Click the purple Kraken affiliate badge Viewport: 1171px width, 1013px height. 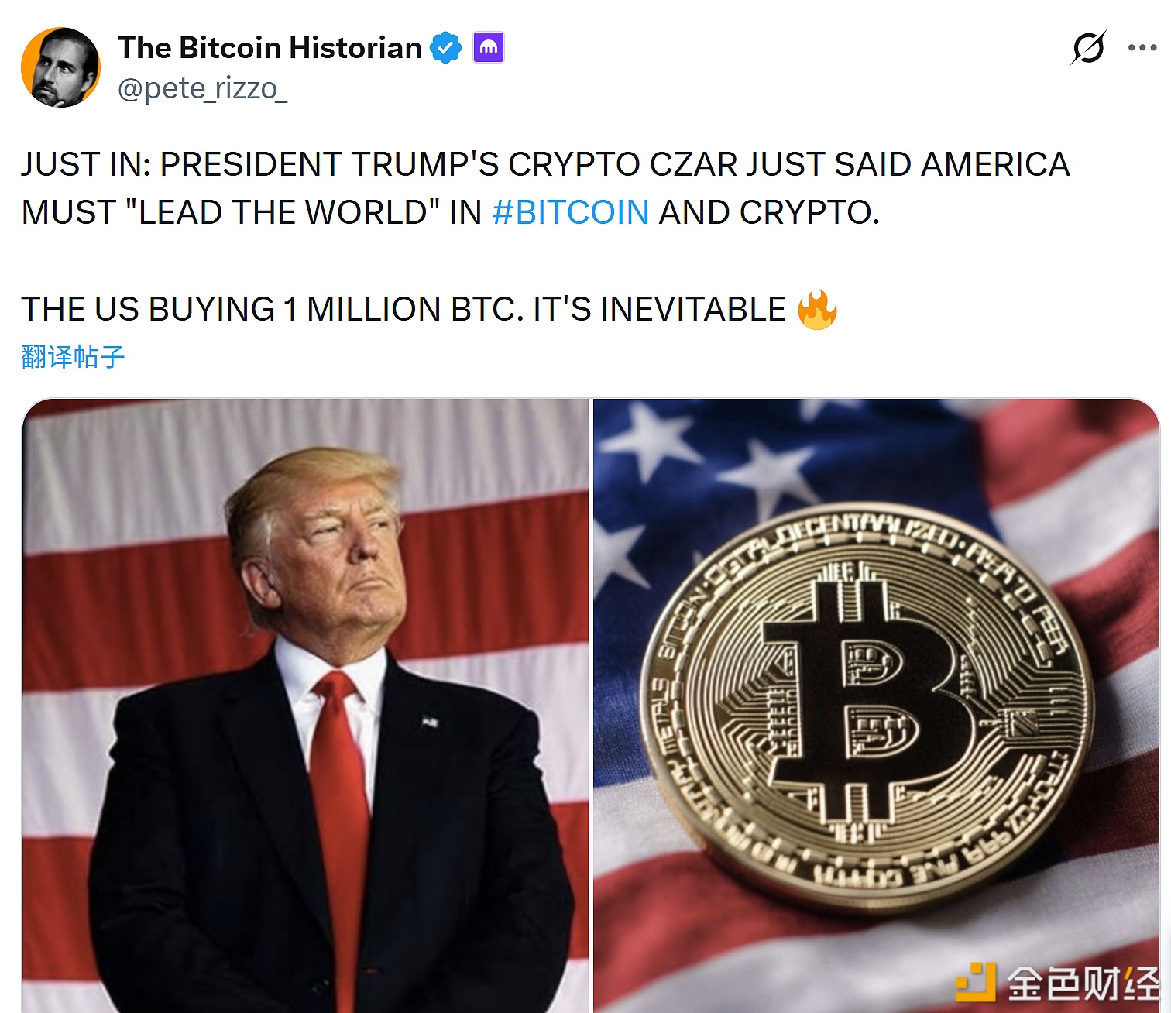tap(489, 48)
